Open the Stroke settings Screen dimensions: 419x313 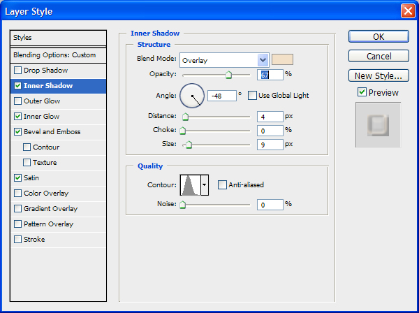[x=34, y=239]
